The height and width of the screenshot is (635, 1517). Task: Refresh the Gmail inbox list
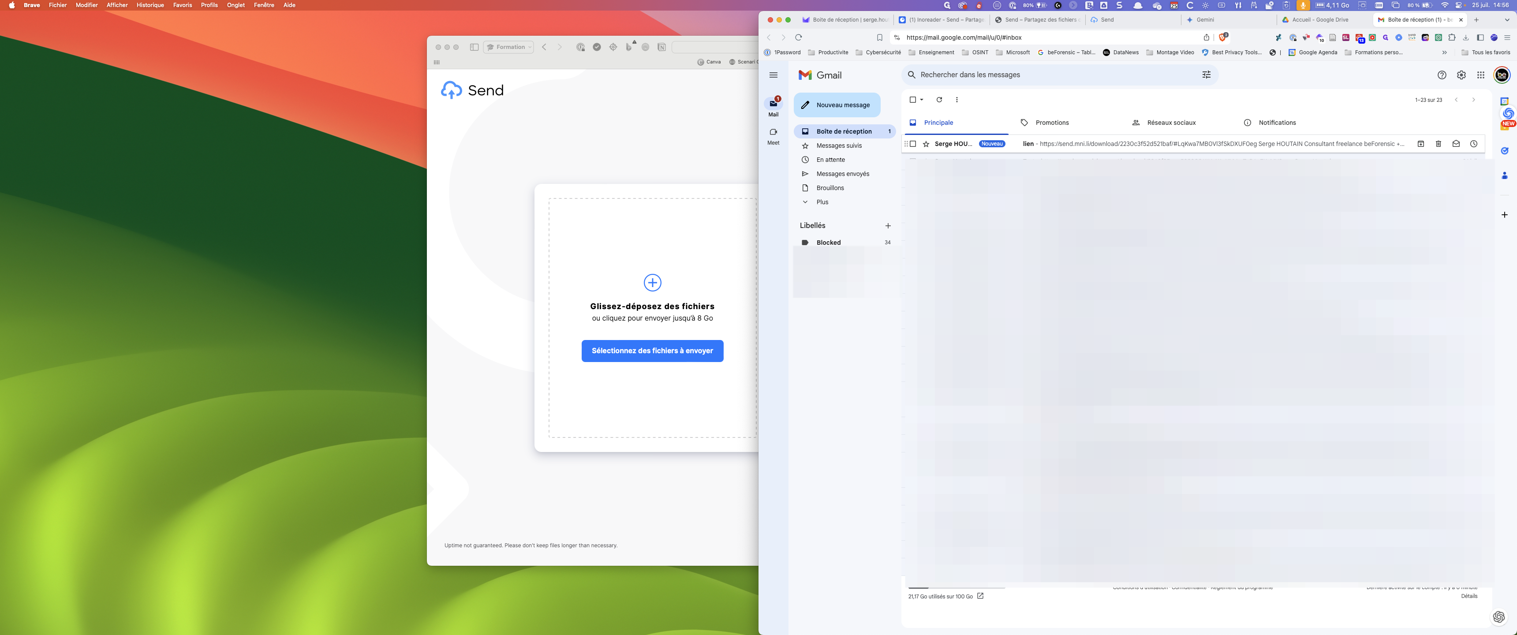pyautogui.click(x=939, y=100)
